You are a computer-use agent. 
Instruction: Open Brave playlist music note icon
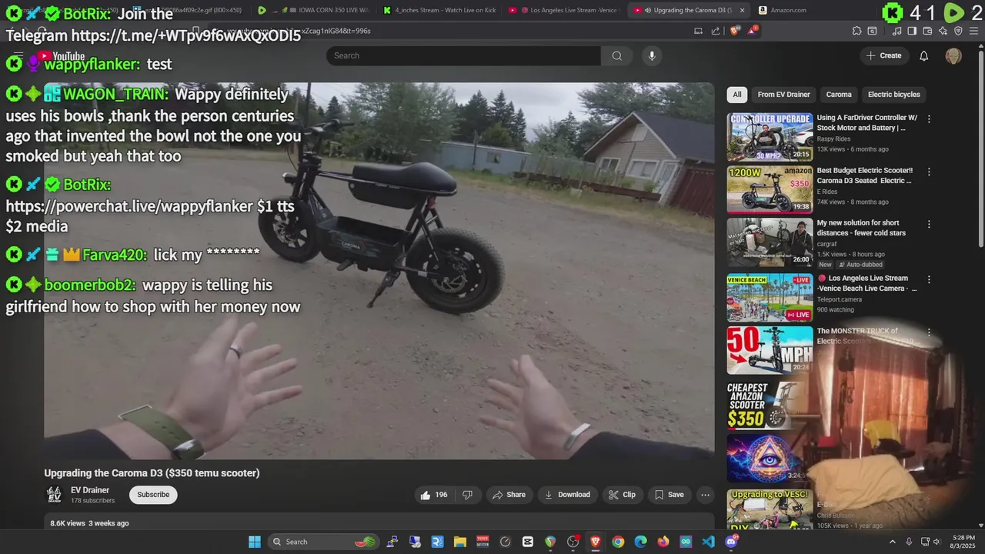point(897,31)
